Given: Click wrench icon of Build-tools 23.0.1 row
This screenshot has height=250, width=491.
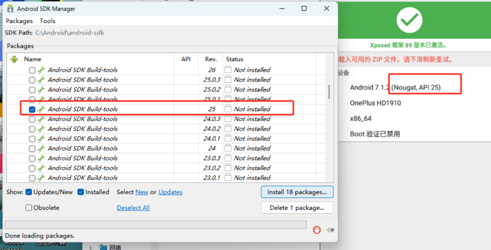Looking at the screenshot, I should (x=41, y=178).
